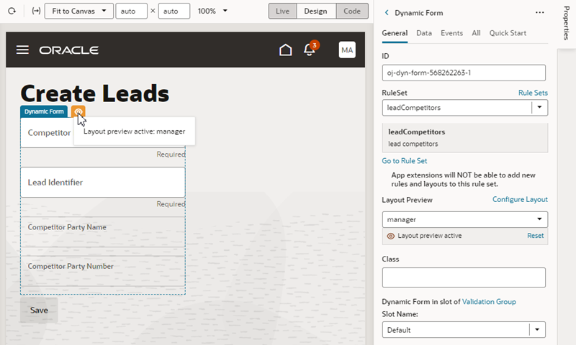Click the canvas height auto field
576x345 pixels.
[174, 11]
